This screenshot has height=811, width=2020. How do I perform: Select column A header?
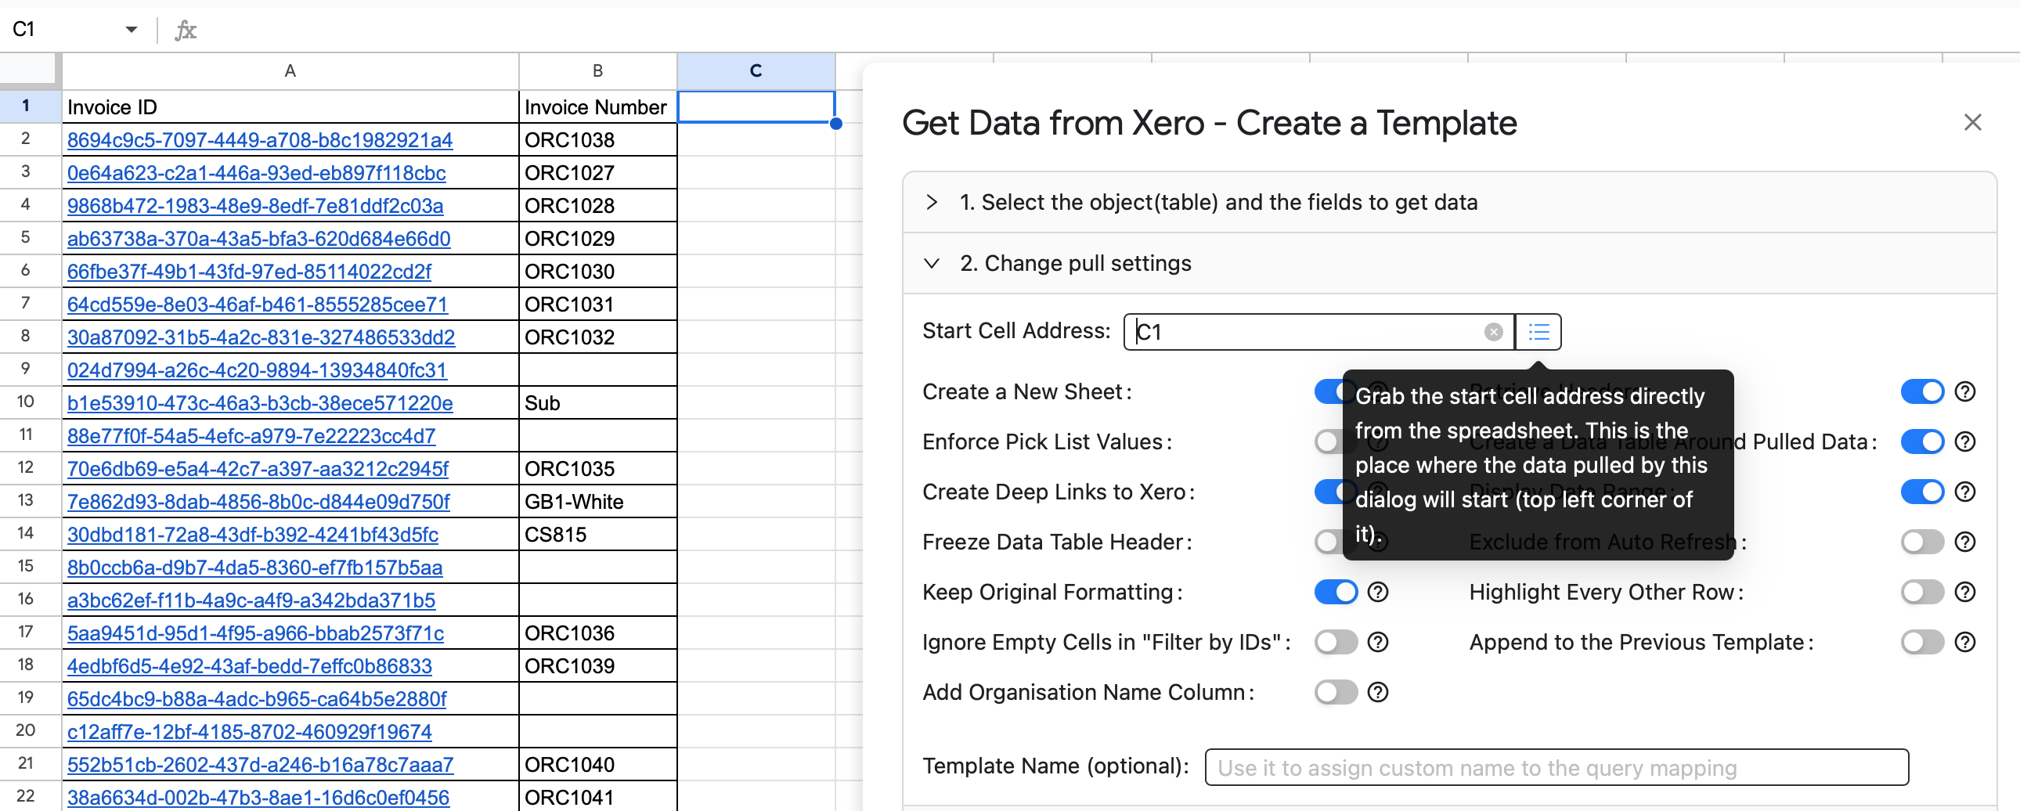tap(290, 70)
